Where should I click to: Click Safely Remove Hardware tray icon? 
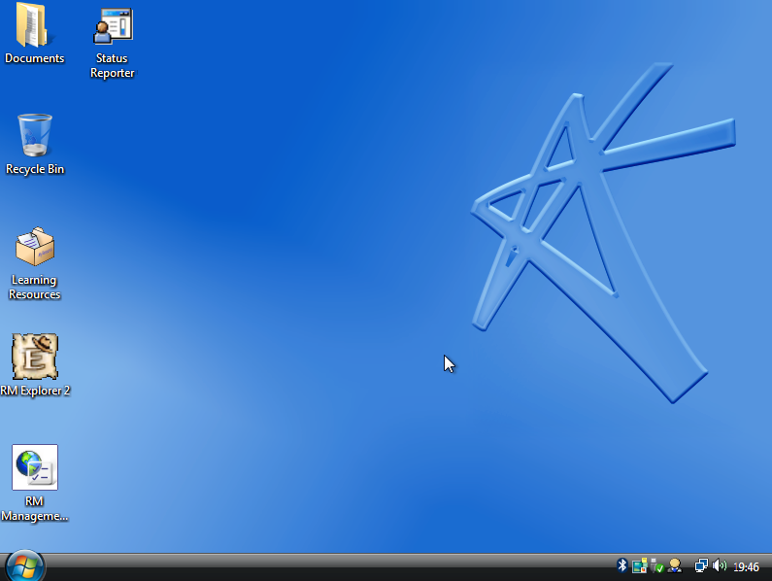point(656,565)
